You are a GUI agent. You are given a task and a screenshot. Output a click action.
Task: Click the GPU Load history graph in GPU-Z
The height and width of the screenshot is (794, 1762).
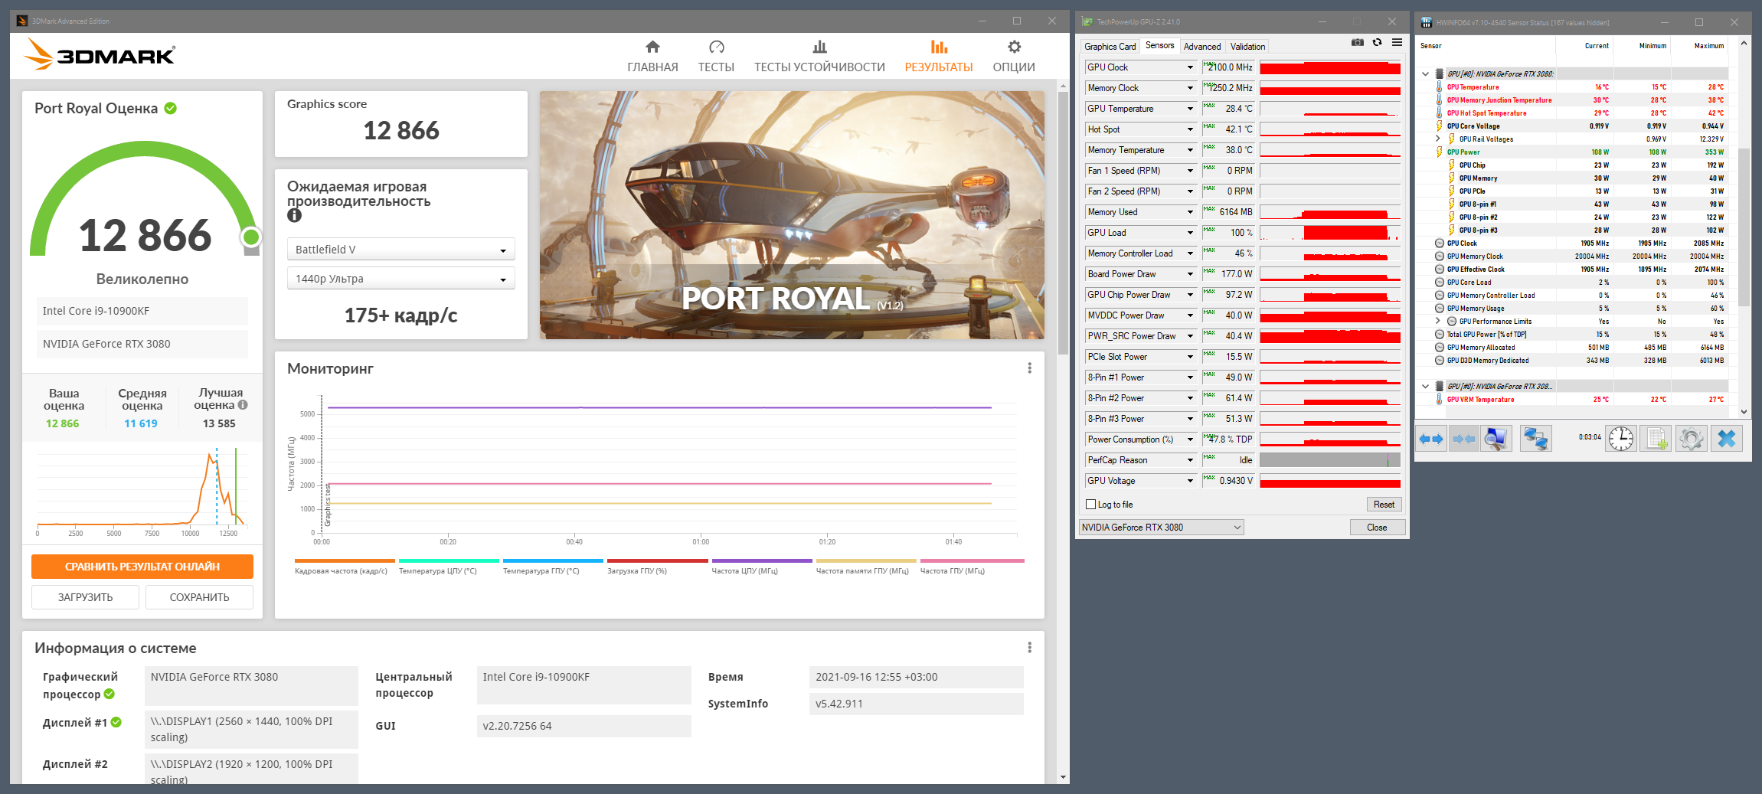point(1330,233)
